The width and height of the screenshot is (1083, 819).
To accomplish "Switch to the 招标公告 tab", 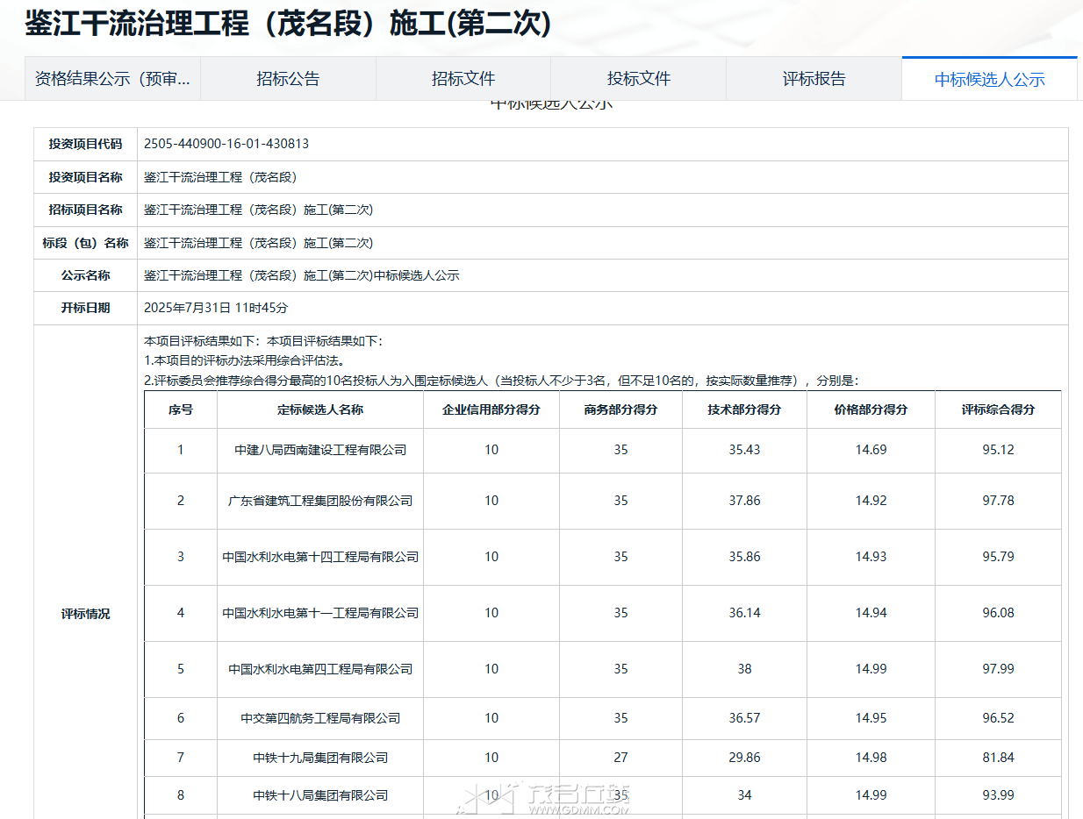I will [288, 79].
